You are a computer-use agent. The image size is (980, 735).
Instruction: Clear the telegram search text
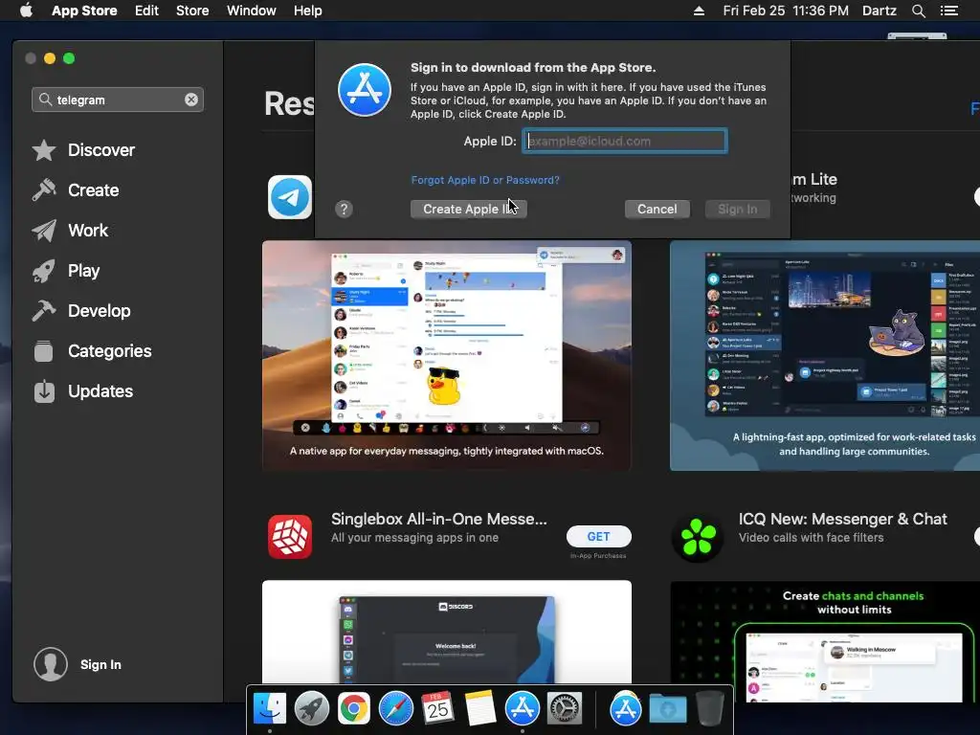coord(191,100)
